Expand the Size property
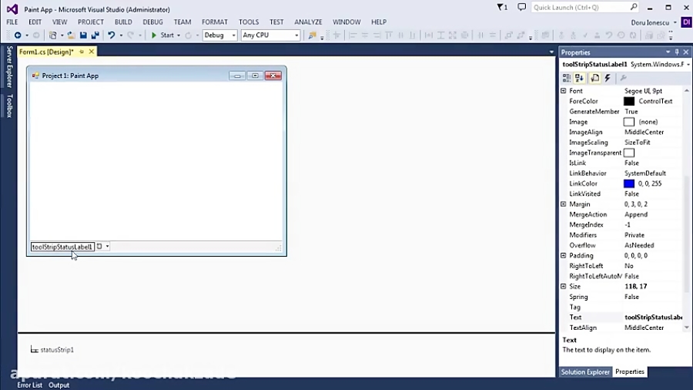The width and height of the screenshot is (693, 390). pos(564,287)
